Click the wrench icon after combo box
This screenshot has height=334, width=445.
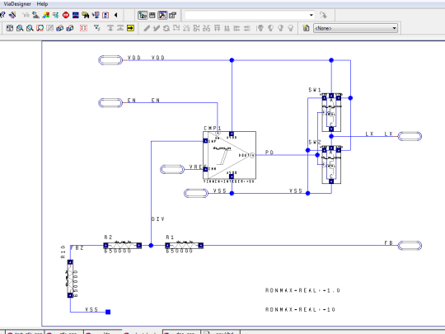pos(323,15)
